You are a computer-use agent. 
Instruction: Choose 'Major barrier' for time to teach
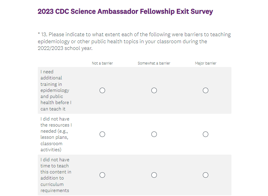pyautogui.click(x=206, y=175)
